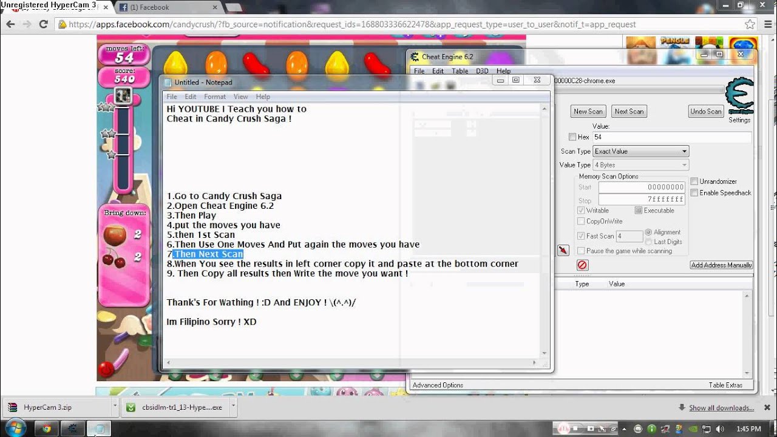
Task: Open Notepad View menu
Action: tap(241, 97)
